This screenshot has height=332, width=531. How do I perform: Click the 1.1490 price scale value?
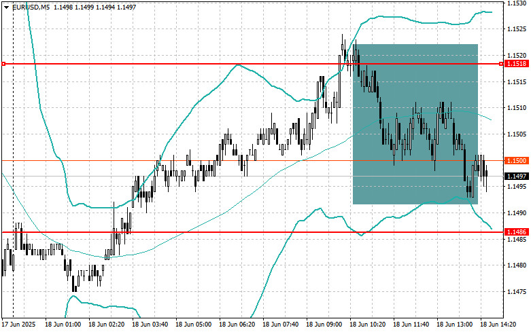click(x=517, y=213)
